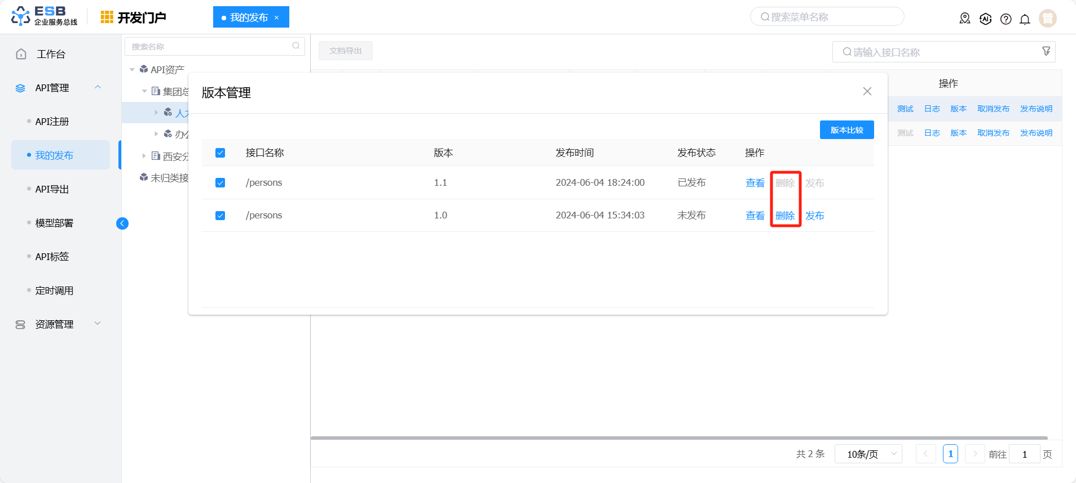
Task: Expand the 办公 tree node arrow
Action: click(156, 134)
